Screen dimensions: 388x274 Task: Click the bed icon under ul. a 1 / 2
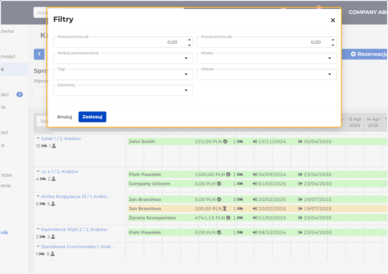coord(43,179)
